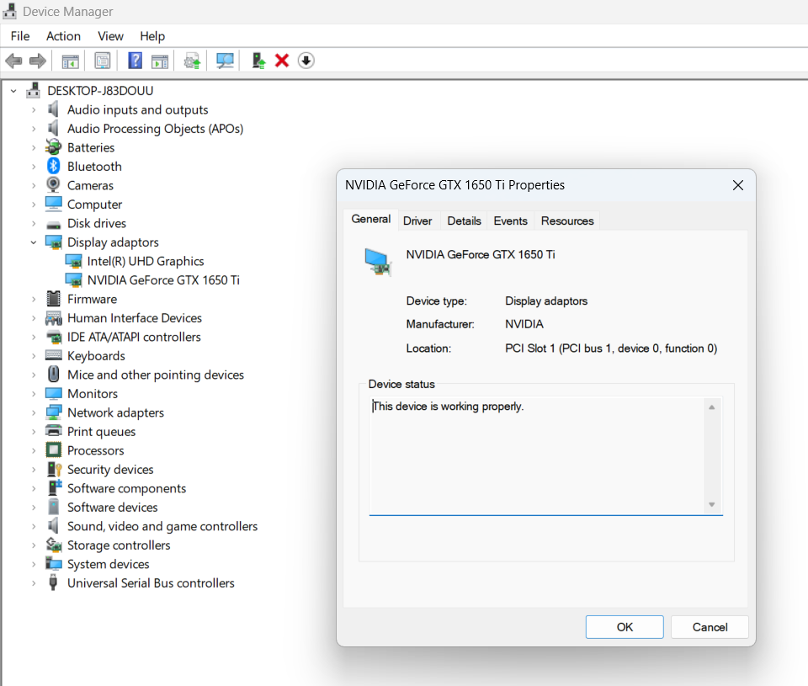Expand IDE ATA/ATAPI controllers category

(34, 337)
